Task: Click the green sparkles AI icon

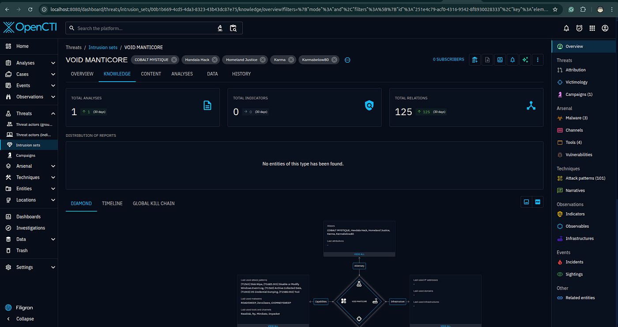Action: [525, 60]
